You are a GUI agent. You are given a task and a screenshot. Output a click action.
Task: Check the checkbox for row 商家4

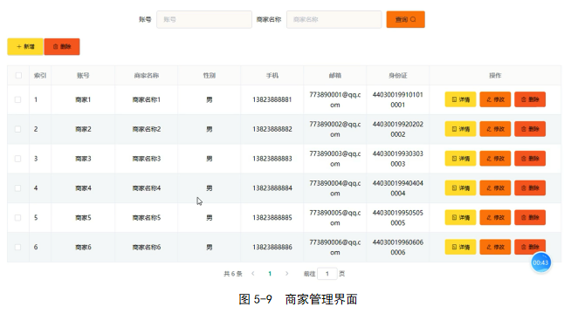click(17, 187)
